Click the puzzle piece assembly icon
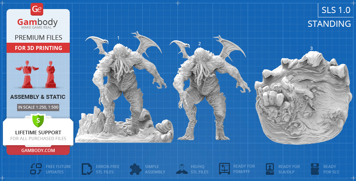Viewport: 356px width, 181px height. point(136,169)
